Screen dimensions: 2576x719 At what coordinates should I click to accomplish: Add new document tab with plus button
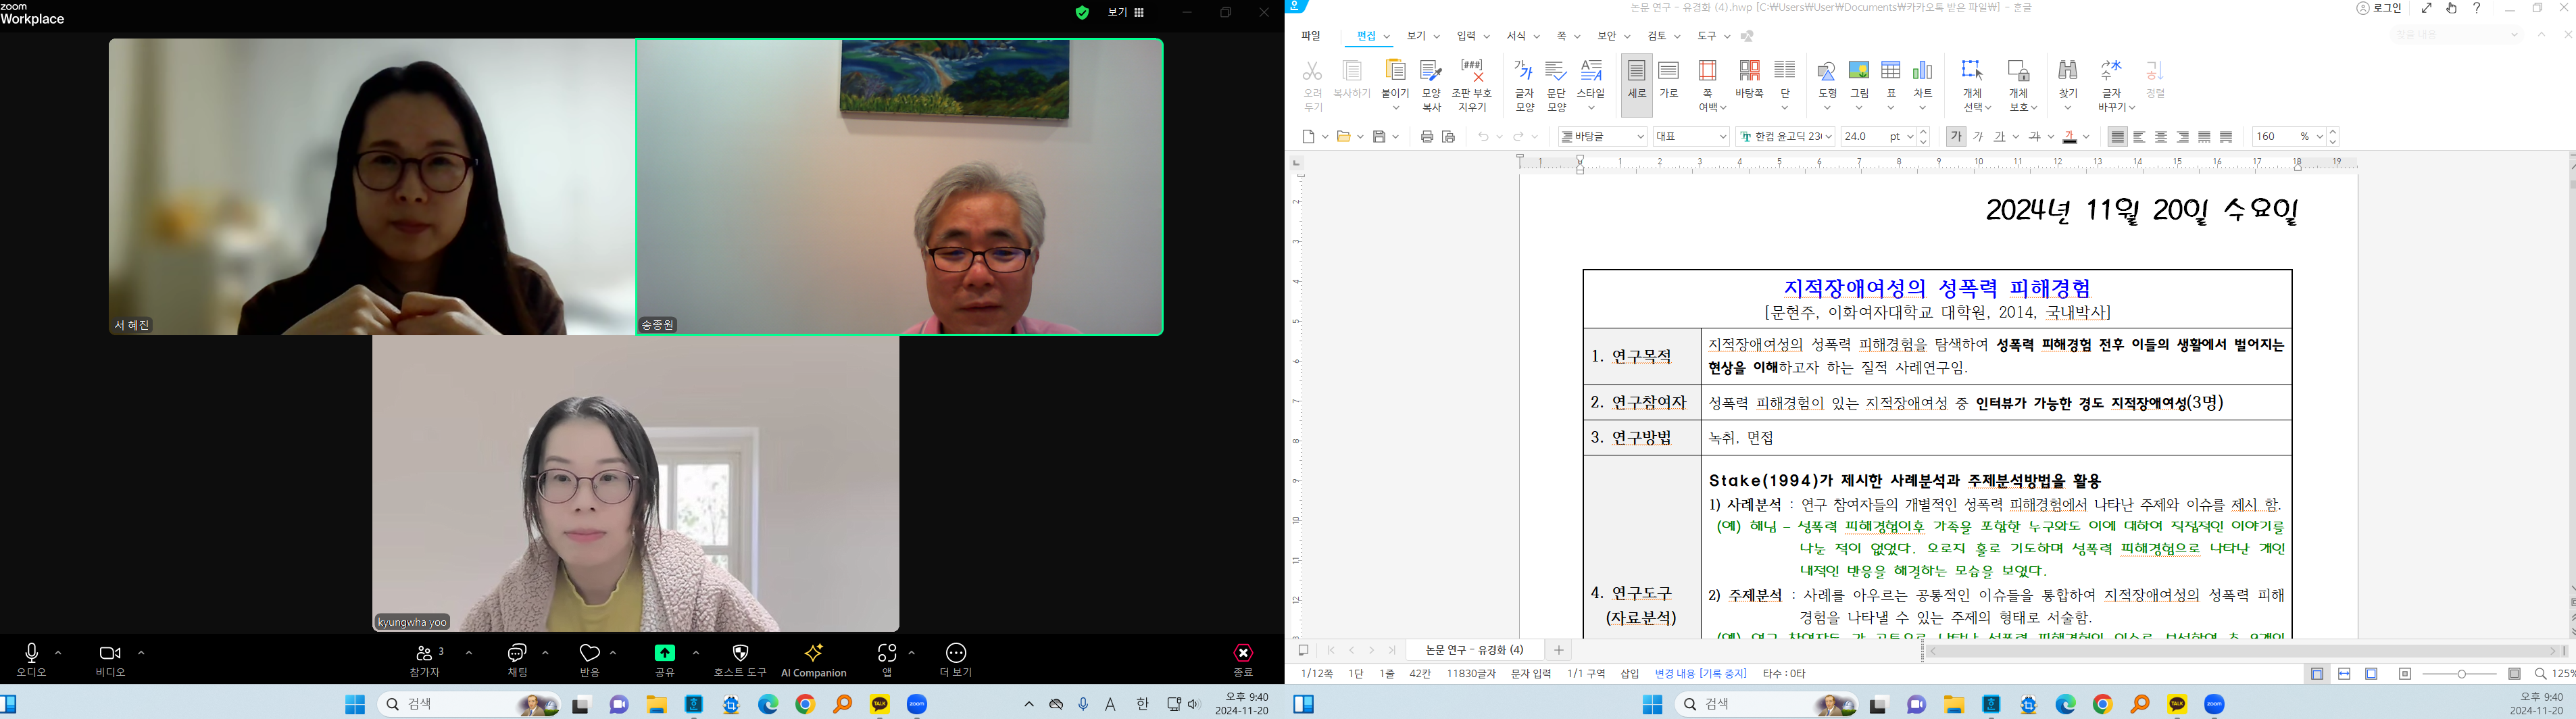pos(1558,650)
